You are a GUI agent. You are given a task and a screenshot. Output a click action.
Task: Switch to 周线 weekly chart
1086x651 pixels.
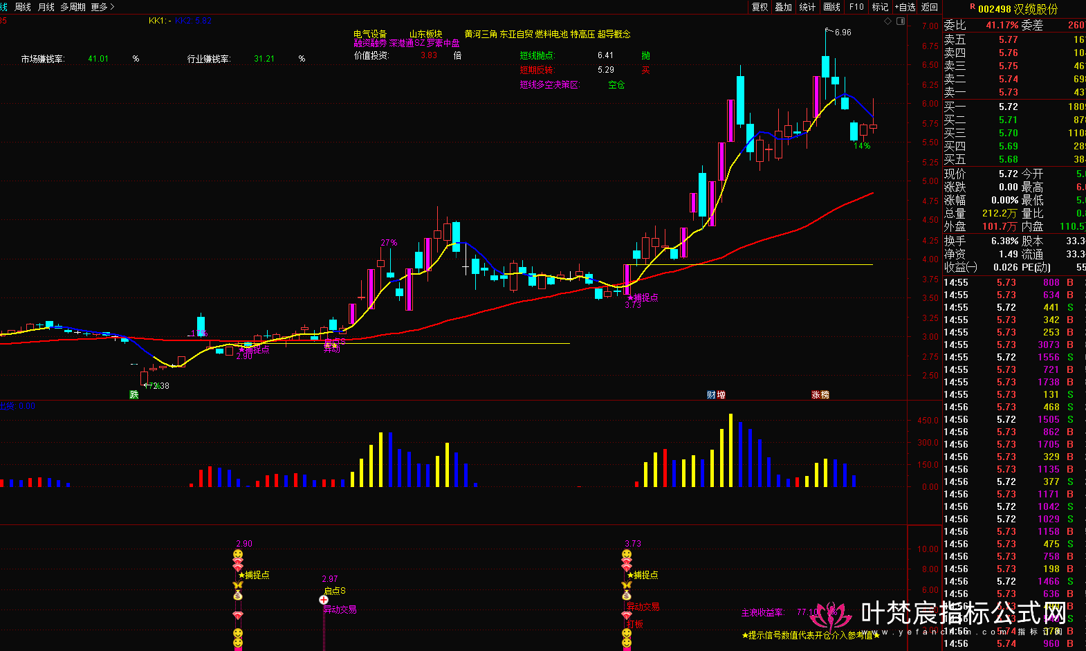(x=23, y=7)
